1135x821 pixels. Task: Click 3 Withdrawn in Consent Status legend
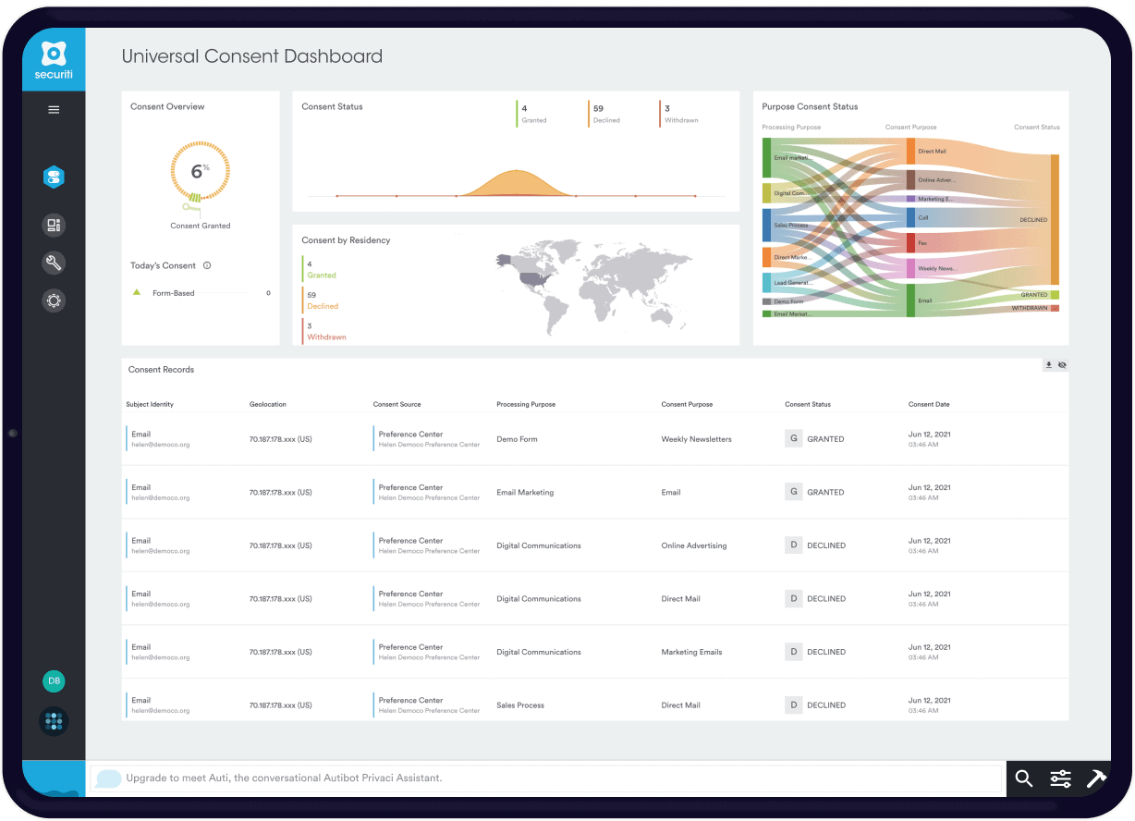[679, 114]
